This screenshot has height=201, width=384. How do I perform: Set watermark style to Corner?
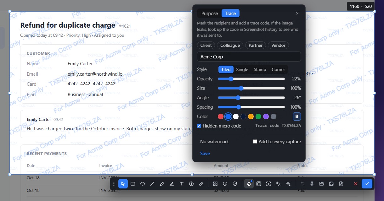point(278,69)
